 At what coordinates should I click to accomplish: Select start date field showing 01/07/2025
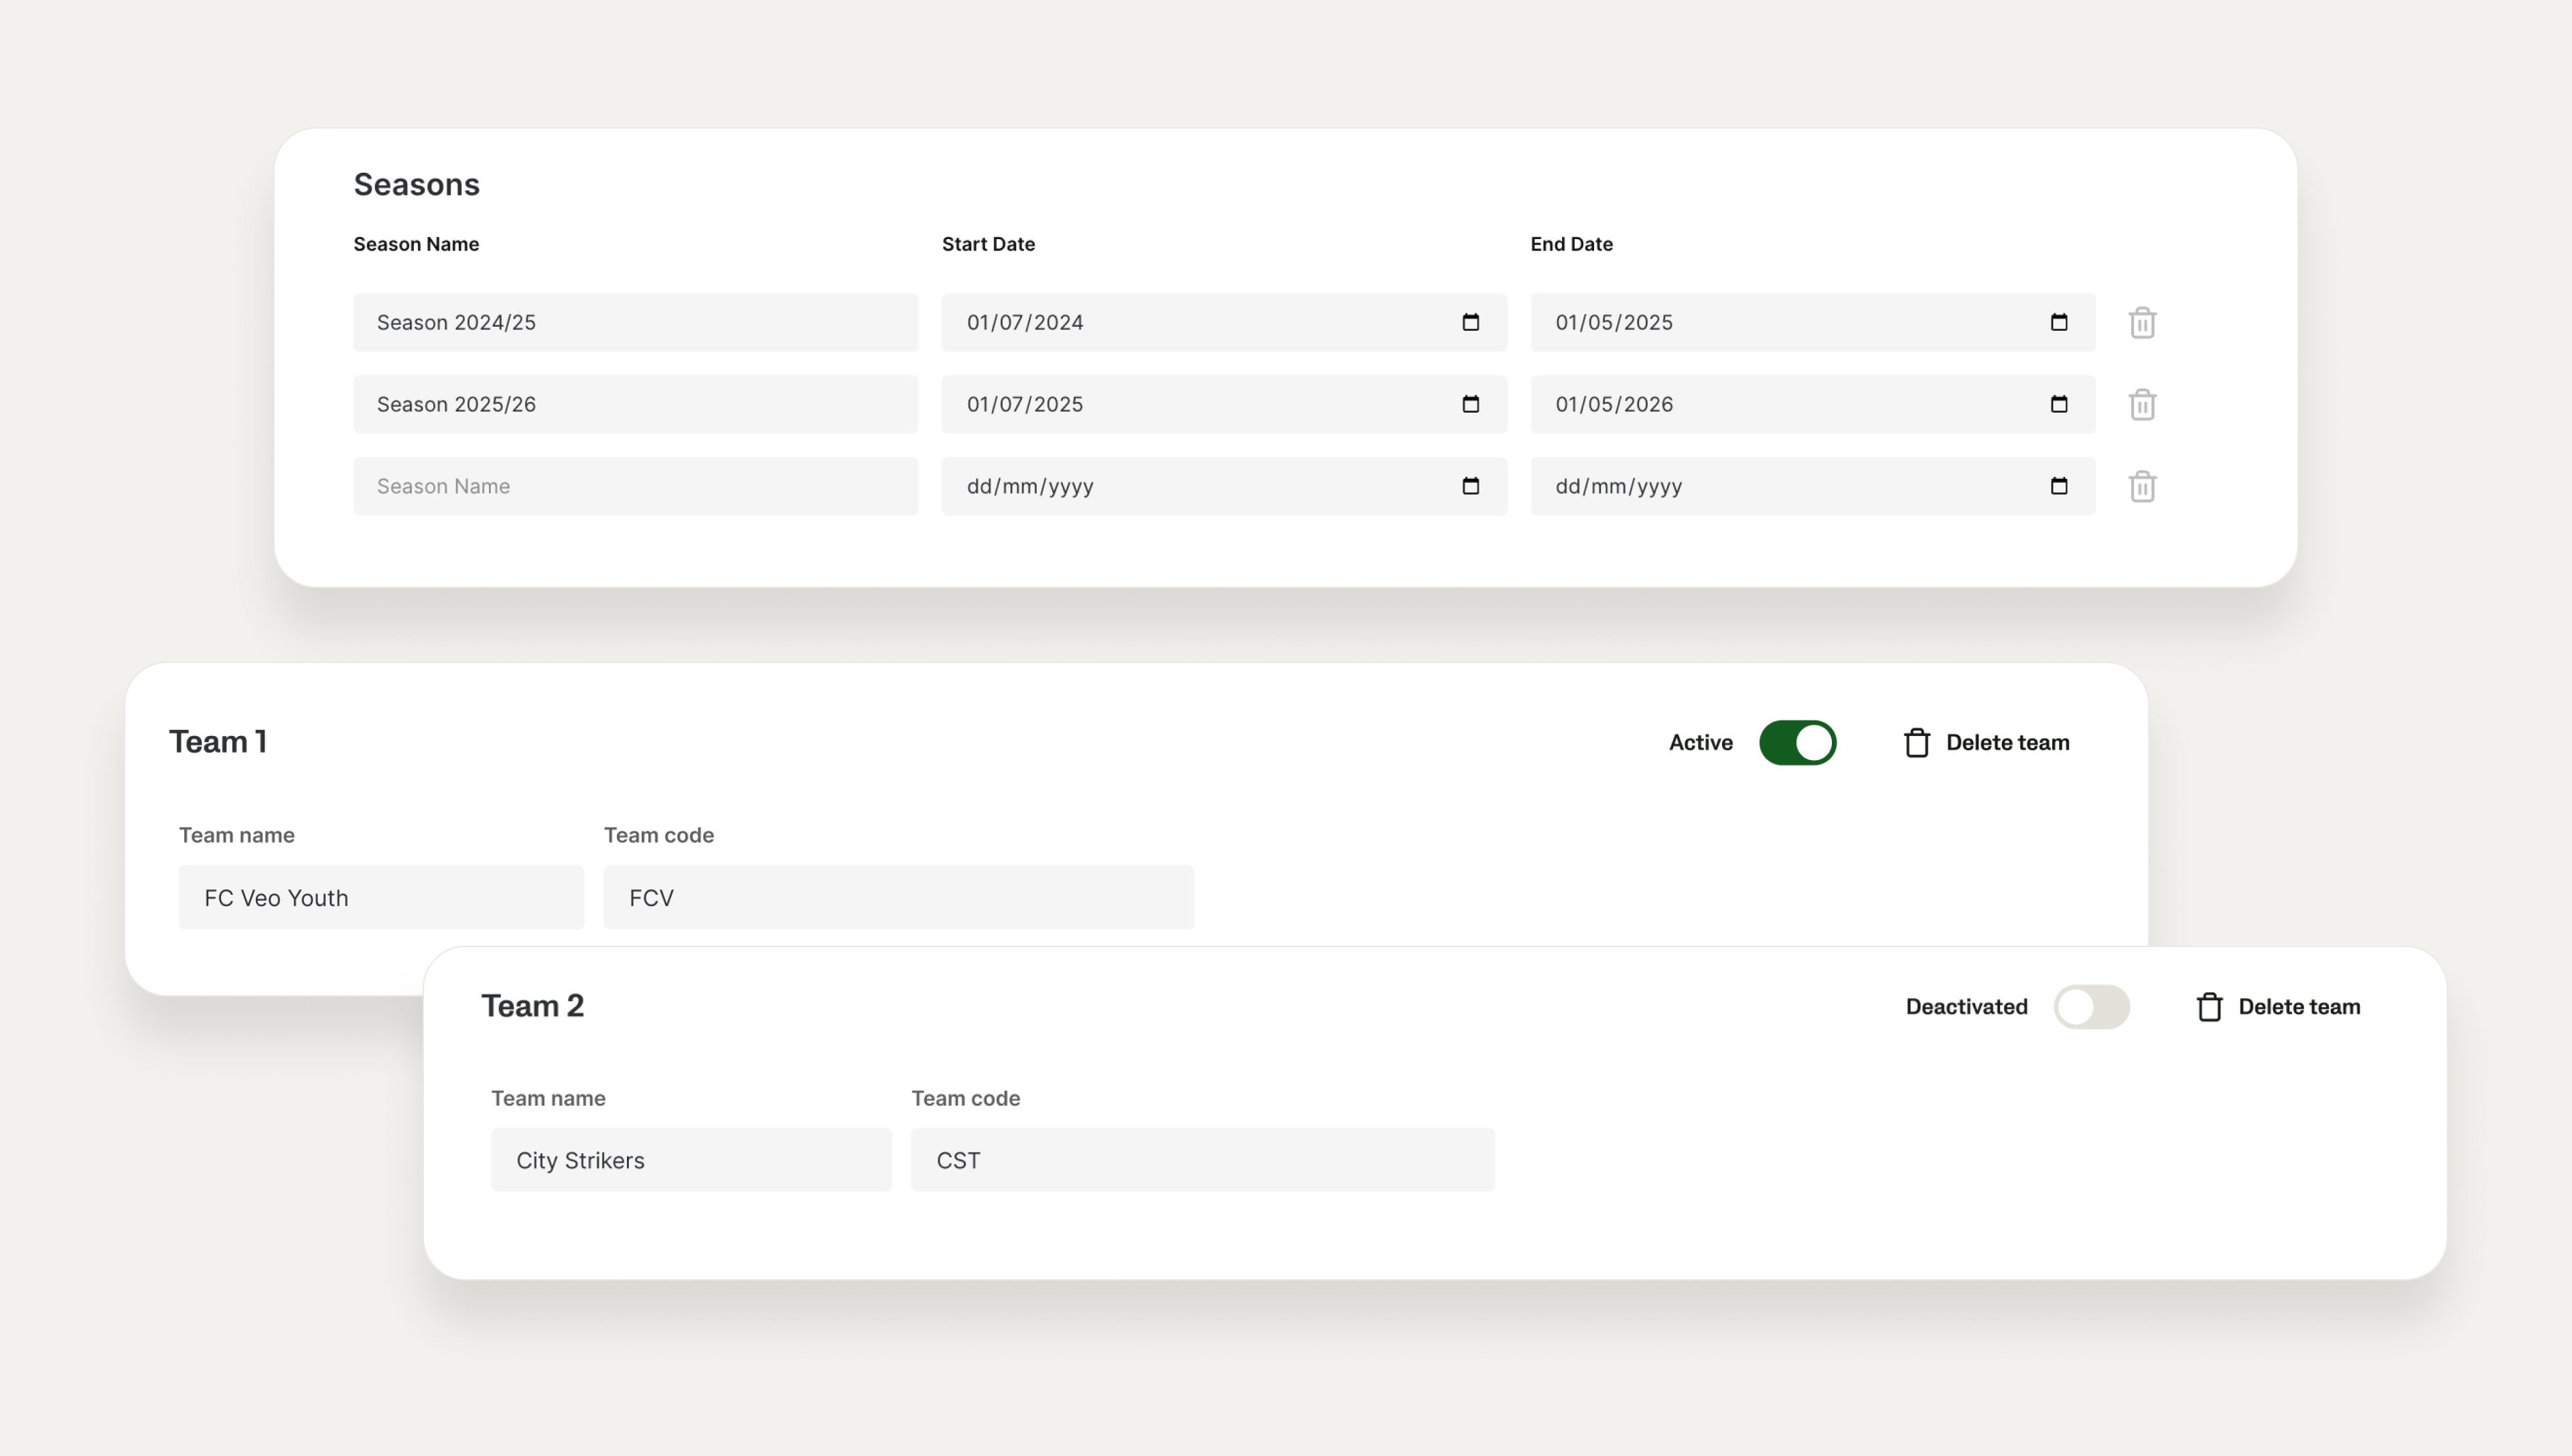(1224, 404)
